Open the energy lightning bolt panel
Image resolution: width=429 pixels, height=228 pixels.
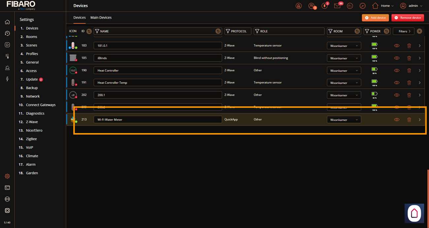(x=7, y=79)
